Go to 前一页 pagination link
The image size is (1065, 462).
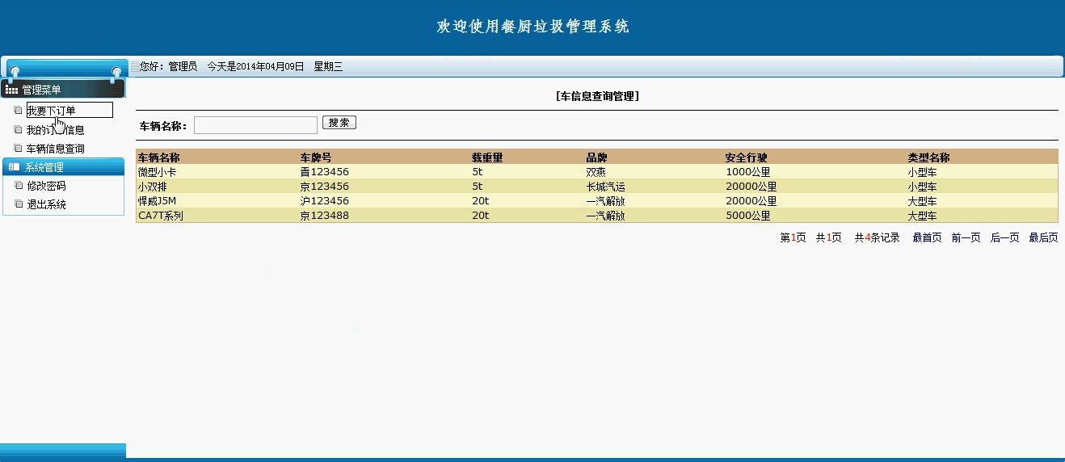point(966,237)
